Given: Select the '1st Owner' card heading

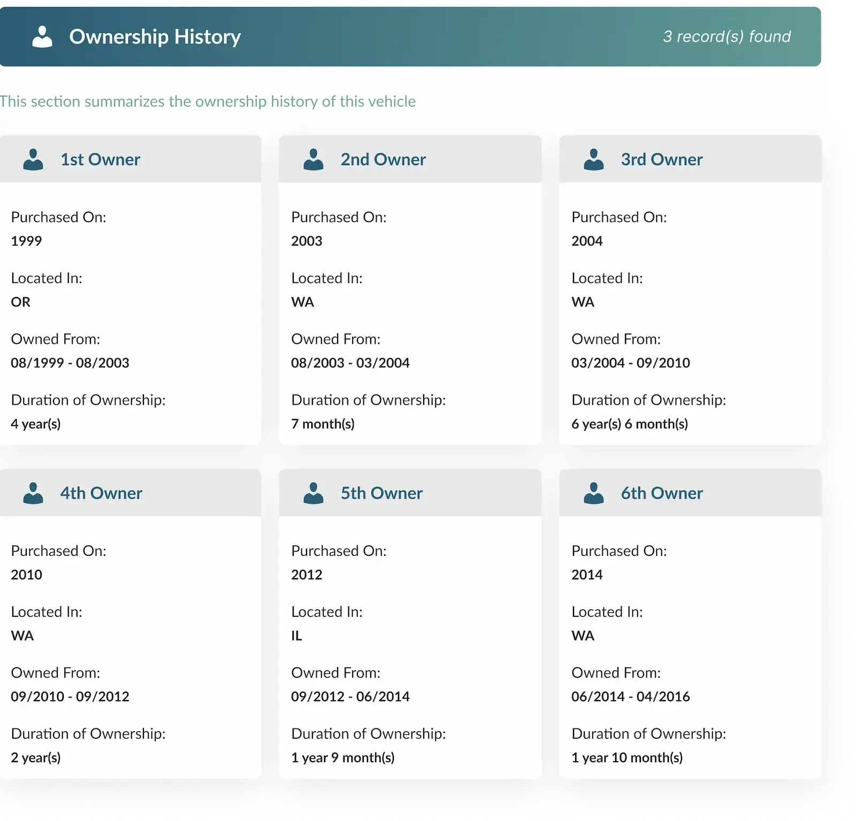Looking at the screenshot, I should click(101, 159).
